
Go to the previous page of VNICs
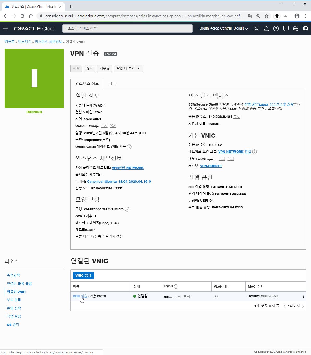(285, 306)
